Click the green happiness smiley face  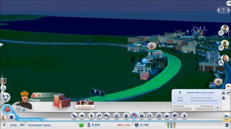click(x=81, y=125)
